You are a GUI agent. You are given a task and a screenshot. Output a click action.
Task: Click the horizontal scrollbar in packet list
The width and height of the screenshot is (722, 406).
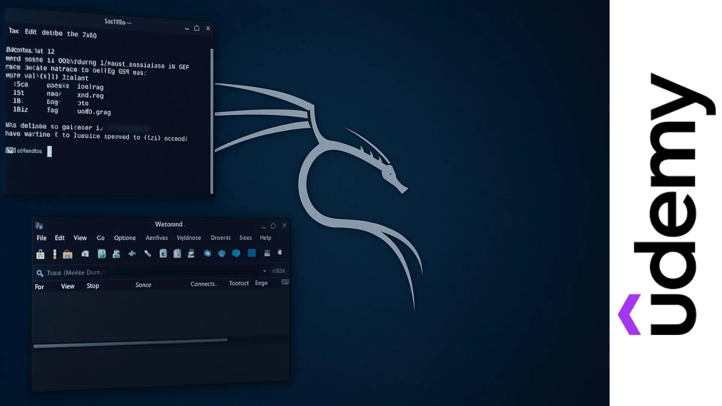tap(130, 343)
